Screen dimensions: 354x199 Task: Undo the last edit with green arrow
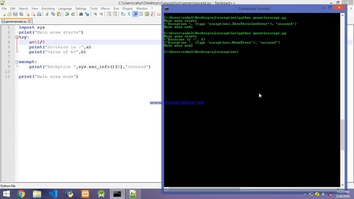(67, 14)
